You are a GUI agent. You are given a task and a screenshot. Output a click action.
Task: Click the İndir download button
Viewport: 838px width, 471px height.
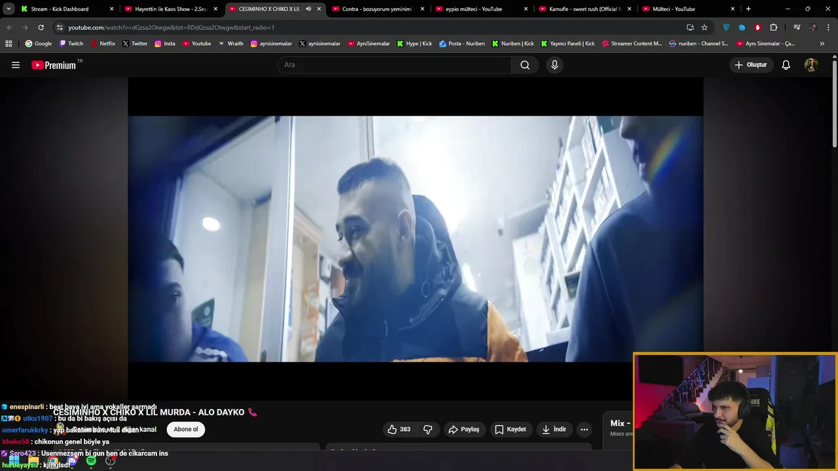click(554, 429)
